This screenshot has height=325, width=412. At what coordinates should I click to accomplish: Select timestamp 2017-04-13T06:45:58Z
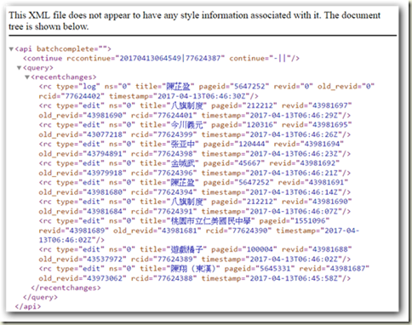[x=294, y=278]
